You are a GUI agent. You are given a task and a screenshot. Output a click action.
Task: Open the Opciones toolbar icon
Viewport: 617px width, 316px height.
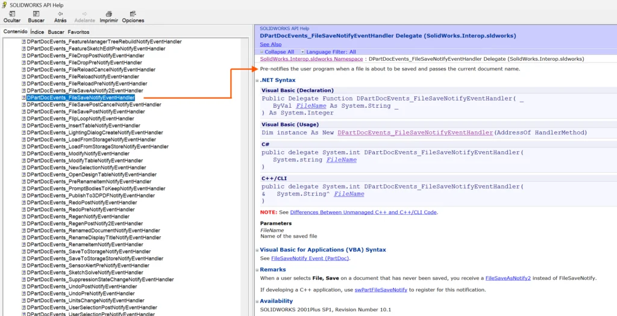coord(133,14)
